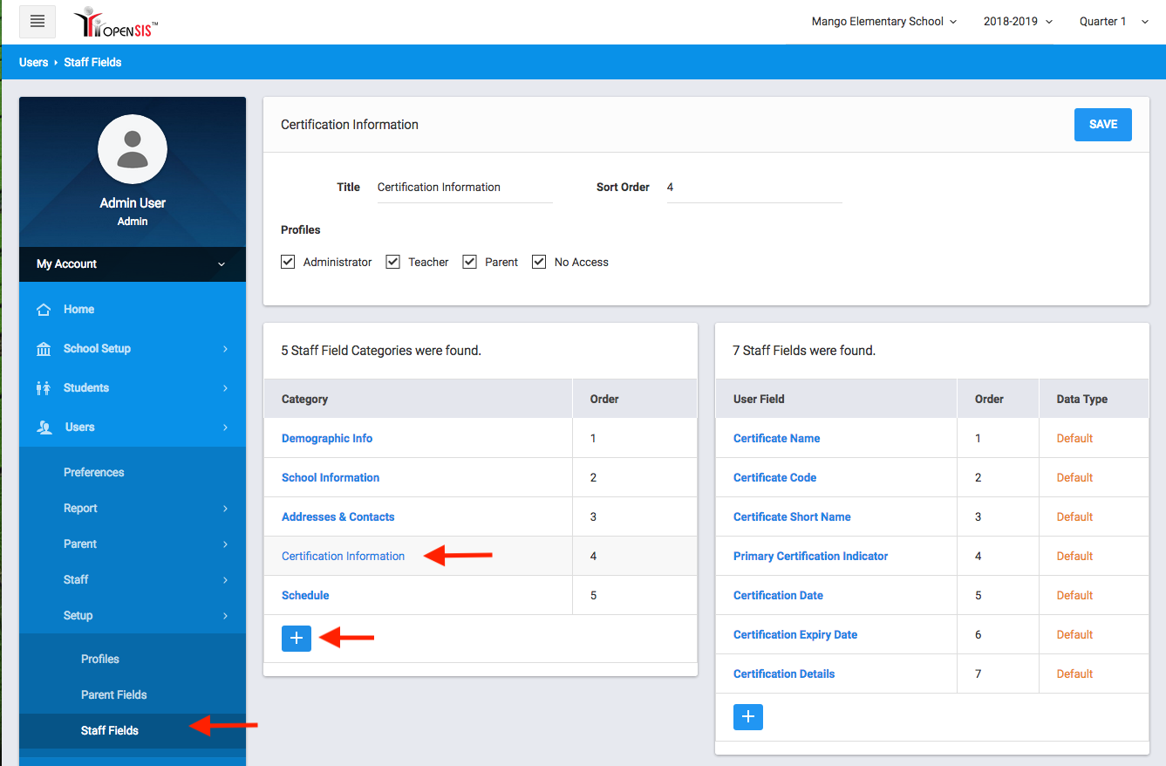1166x766 pixels.
Task: Click the Sort Order input field
Action: click(x=753, y=188)
